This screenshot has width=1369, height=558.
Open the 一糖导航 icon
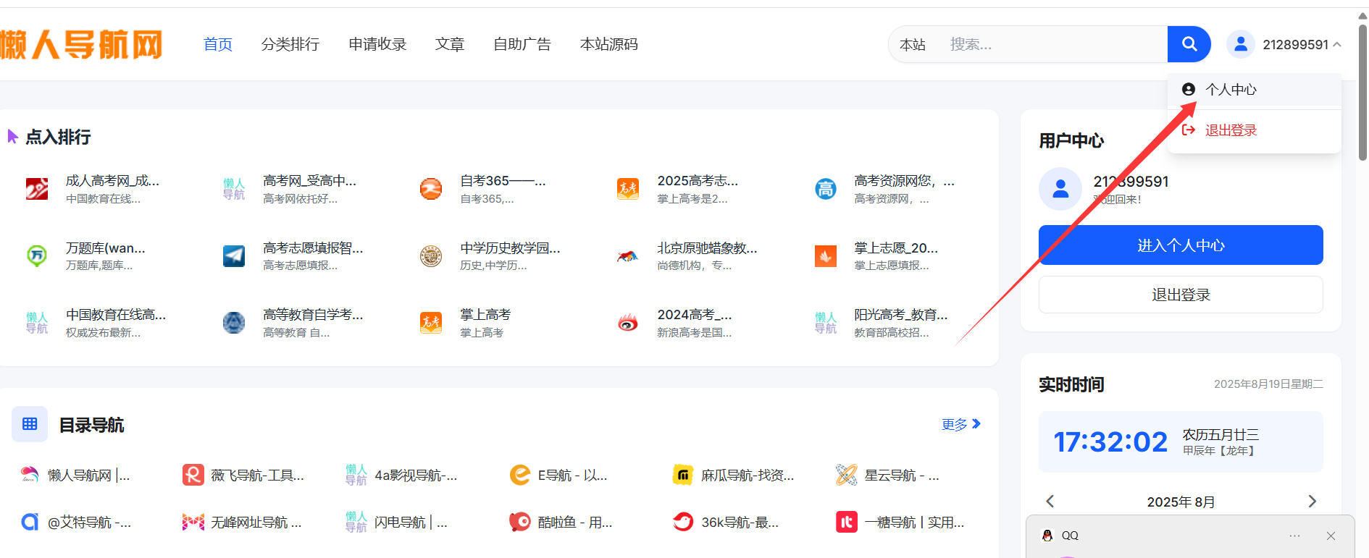click(x=847, y=522)
